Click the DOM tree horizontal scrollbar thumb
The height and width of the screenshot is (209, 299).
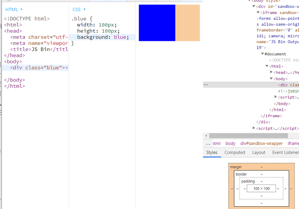[248, 136]
